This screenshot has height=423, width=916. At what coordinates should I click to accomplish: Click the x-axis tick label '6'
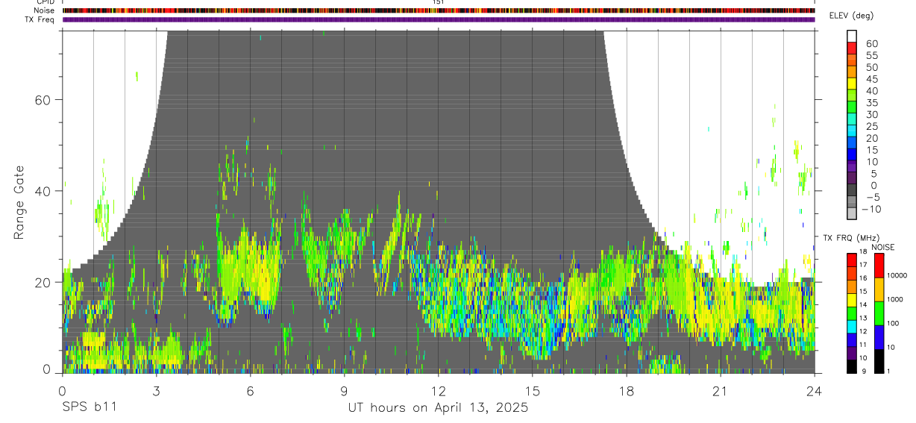point(250,391)
